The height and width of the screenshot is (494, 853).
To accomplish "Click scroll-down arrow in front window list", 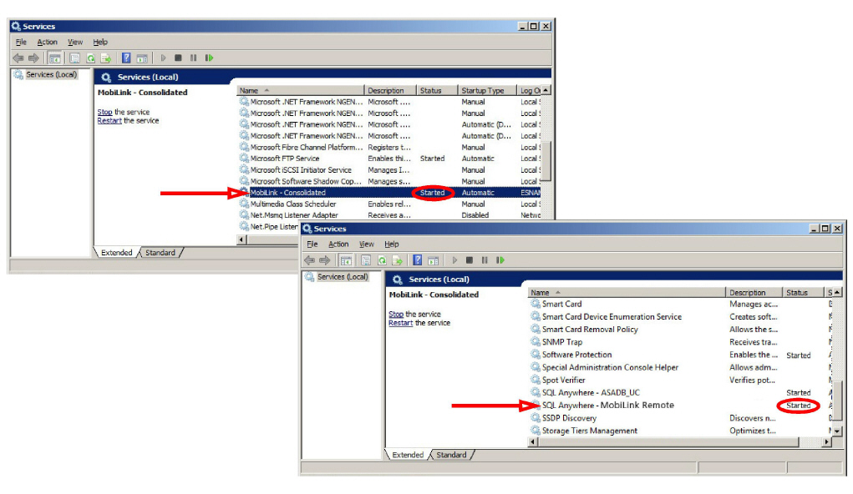I will [837, 431].
